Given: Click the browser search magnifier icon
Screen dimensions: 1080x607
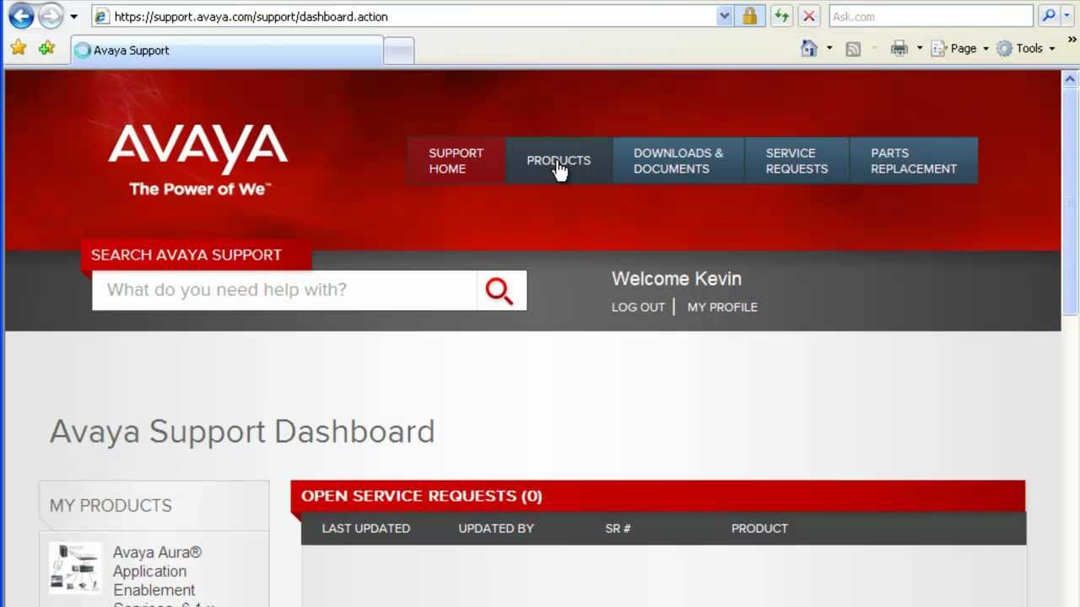Looking at the screenshot, I should [1049, 16].
